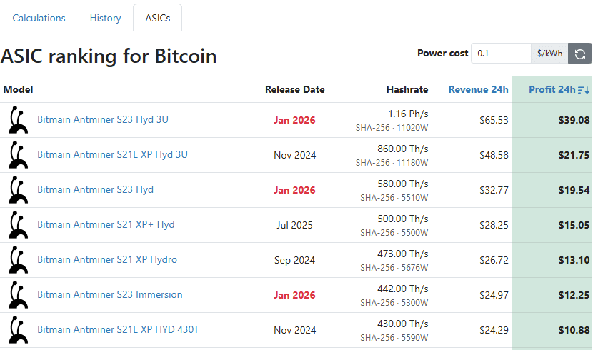This screenshot has height=350, width=603.
Task: Open Bitmain Antminer S23 Hyd 3U link
Action: 103,119
